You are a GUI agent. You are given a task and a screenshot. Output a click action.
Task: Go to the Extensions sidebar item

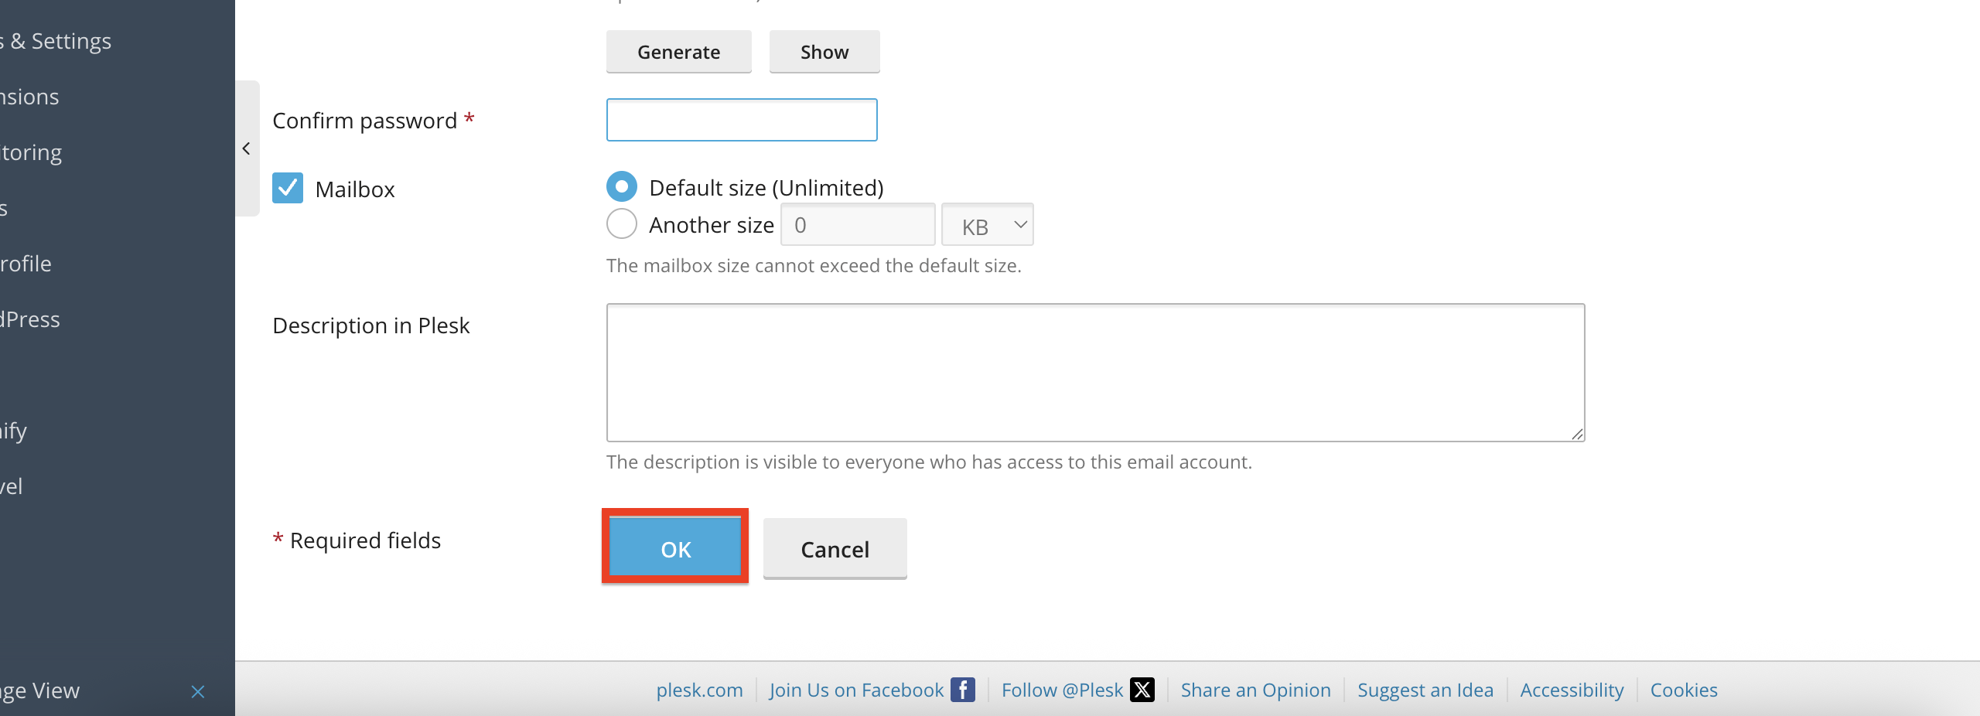[x=29, y=97]
